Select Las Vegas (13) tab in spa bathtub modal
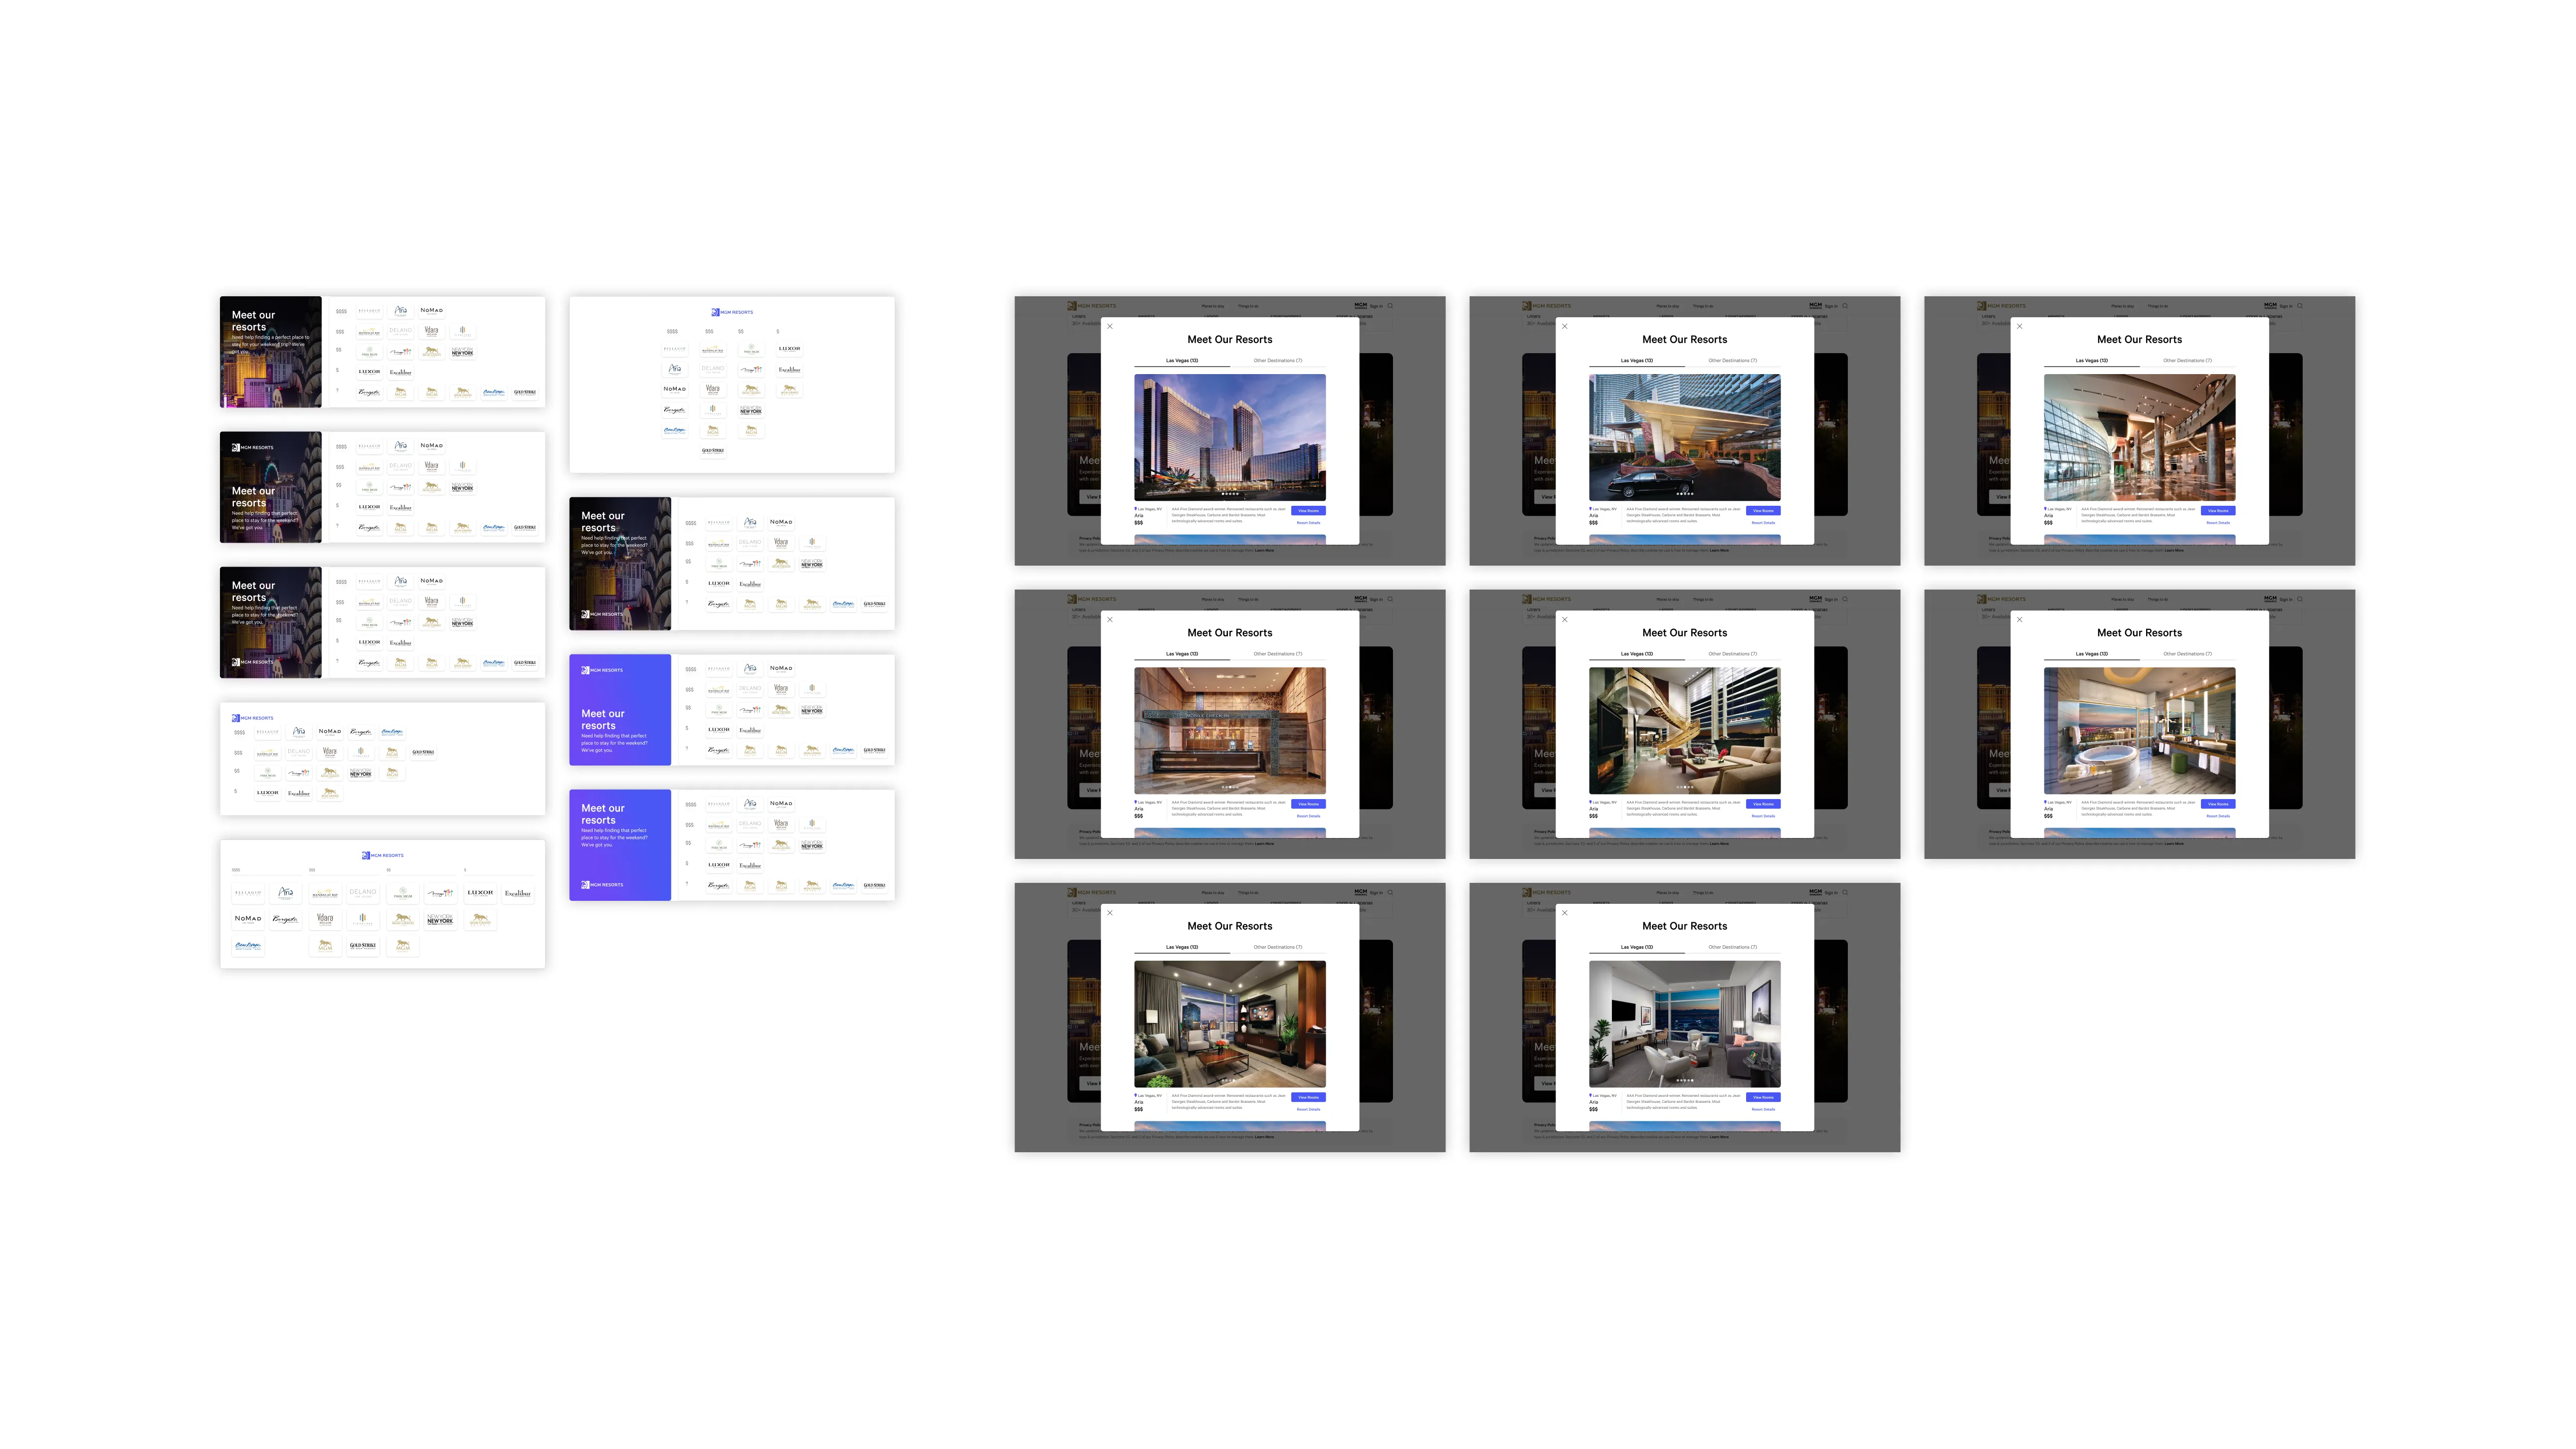 pyautogui.click(x=2092, y=653)
